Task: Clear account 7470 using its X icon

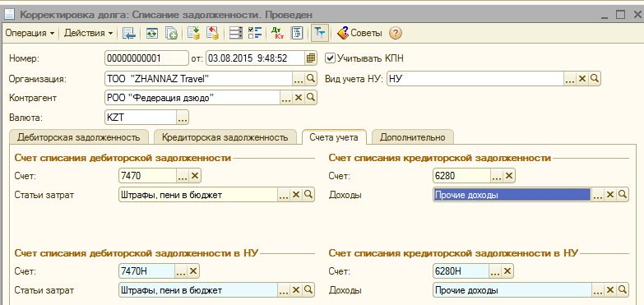Action: tap(195, 176)
